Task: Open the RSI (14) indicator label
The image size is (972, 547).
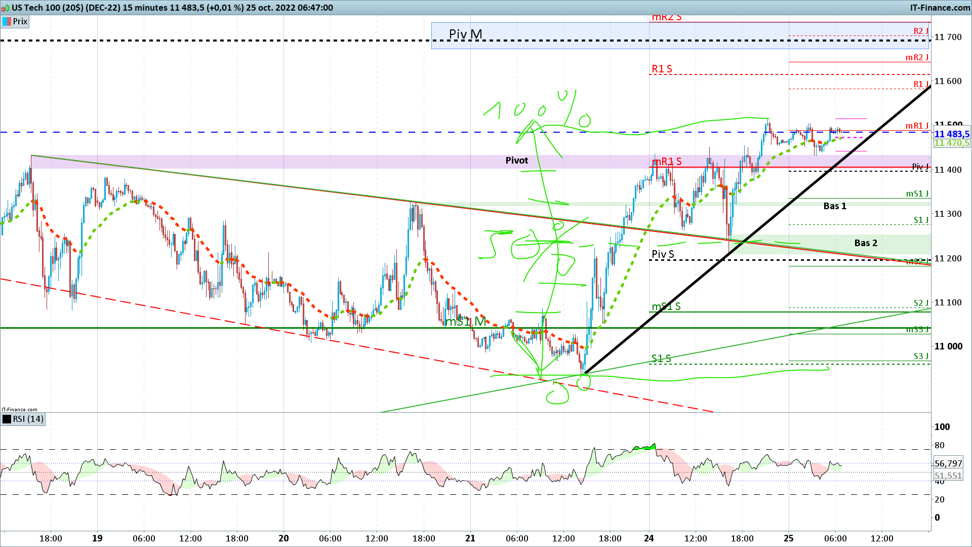Action: click(28, 419)
